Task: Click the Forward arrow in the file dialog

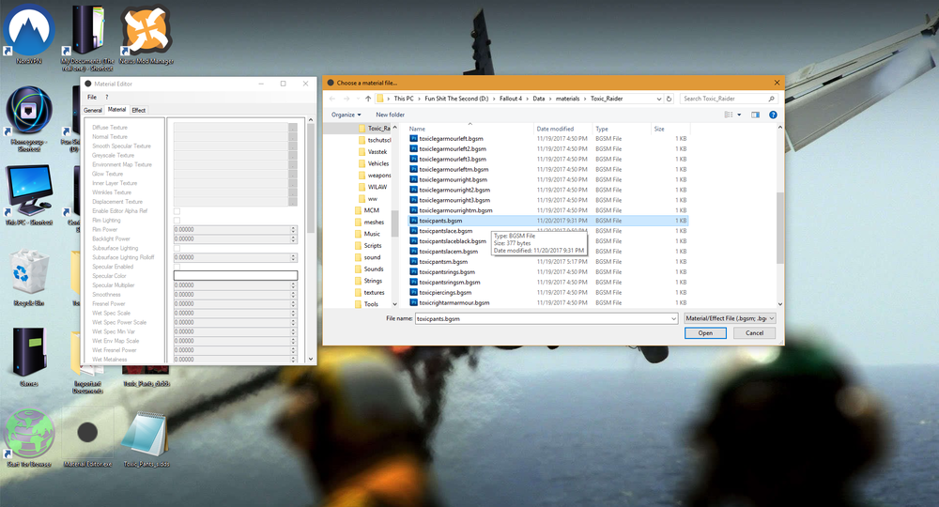Action: click(x=346, y=99)
